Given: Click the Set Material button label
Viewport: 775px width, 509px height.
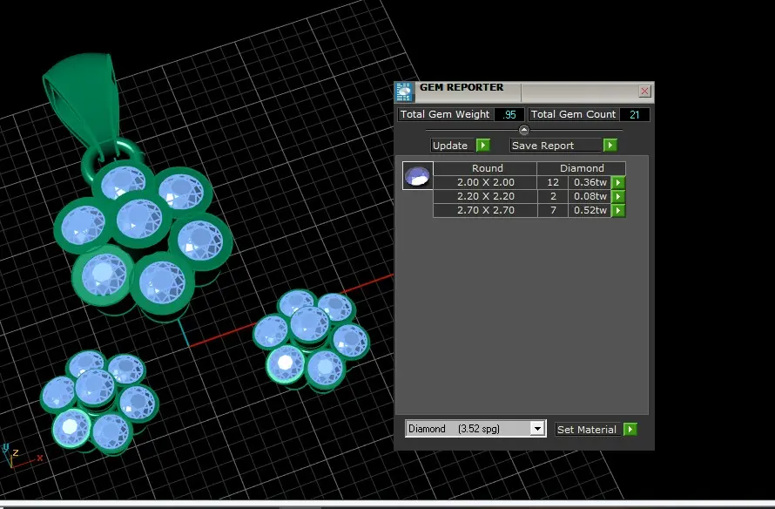Looking at the screenshot, I should click(x=587, y=430).
